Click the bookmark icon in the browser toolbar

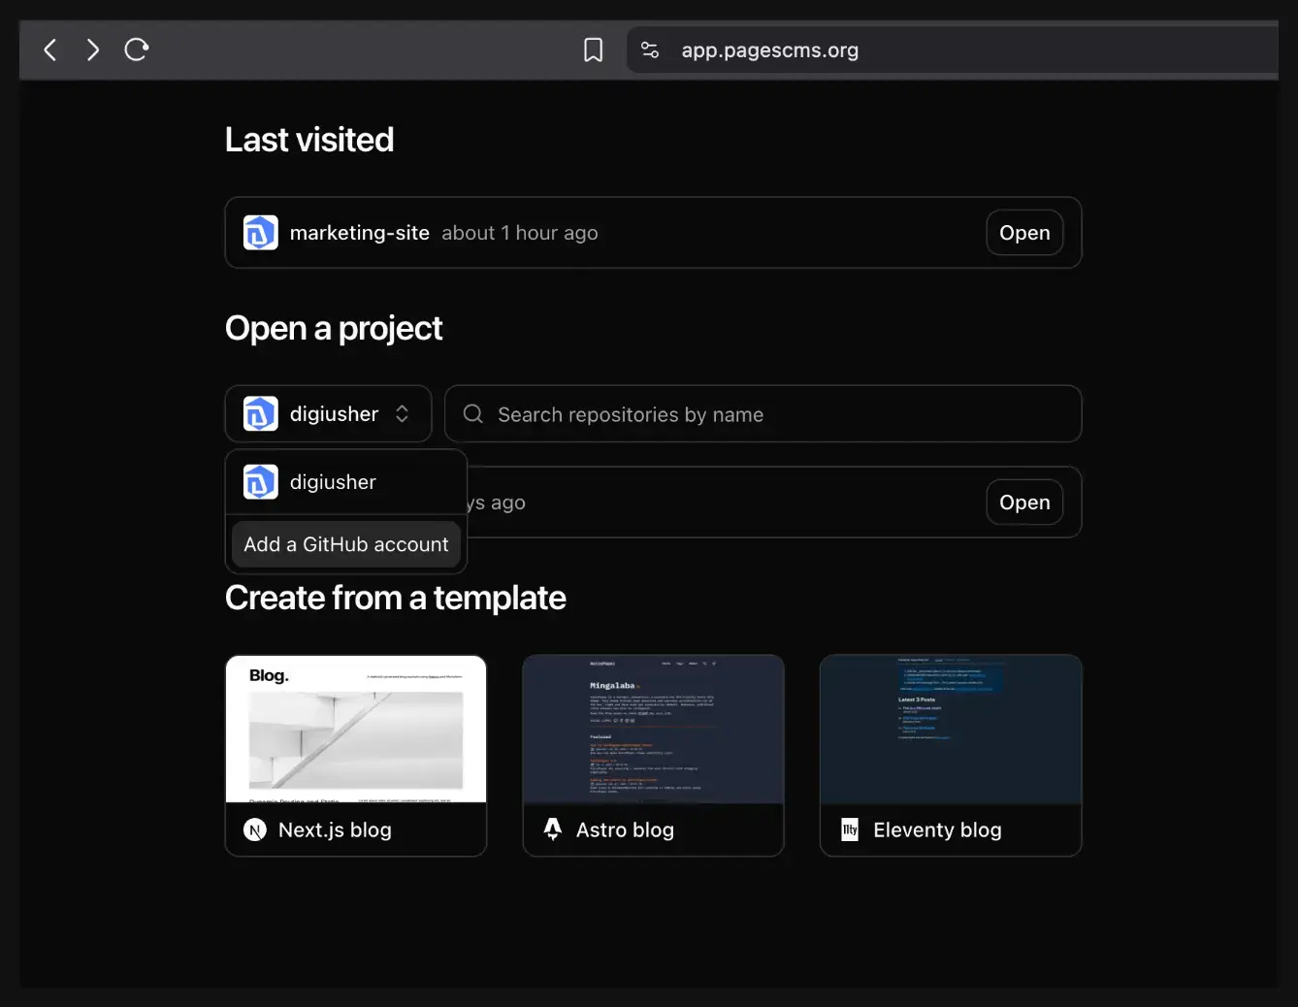pyautogui.click(x=593, y=49)
